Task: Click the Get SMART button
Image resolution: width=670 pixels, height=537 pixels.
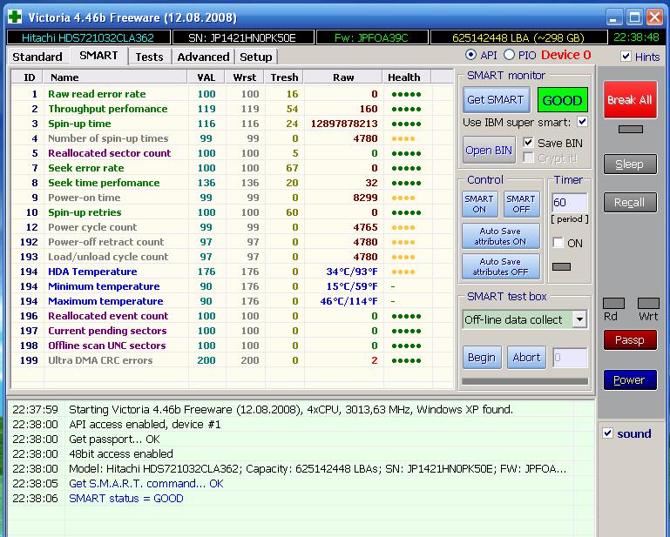Action: [496, 99]
